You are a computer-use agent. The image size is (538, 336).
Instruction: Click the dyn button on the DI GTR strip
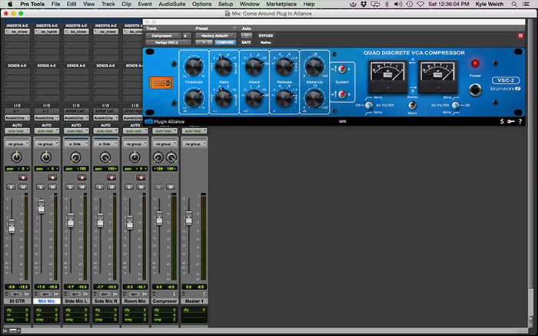tap(16, 295)
